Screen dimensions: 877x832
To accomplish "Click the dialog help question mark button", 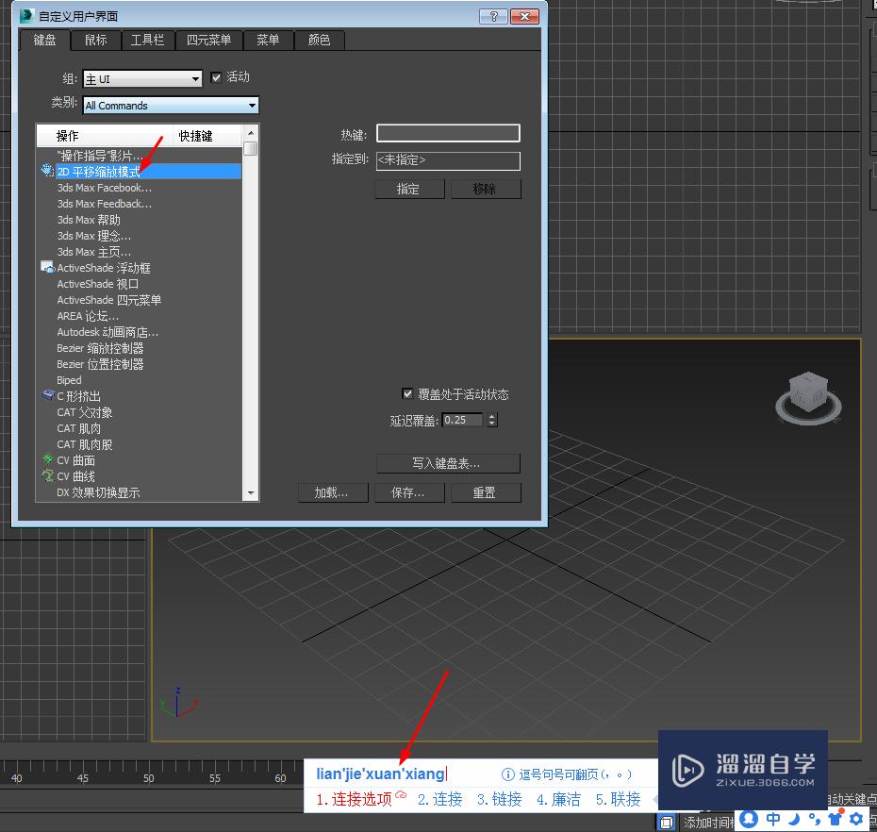I will point(493,16).
